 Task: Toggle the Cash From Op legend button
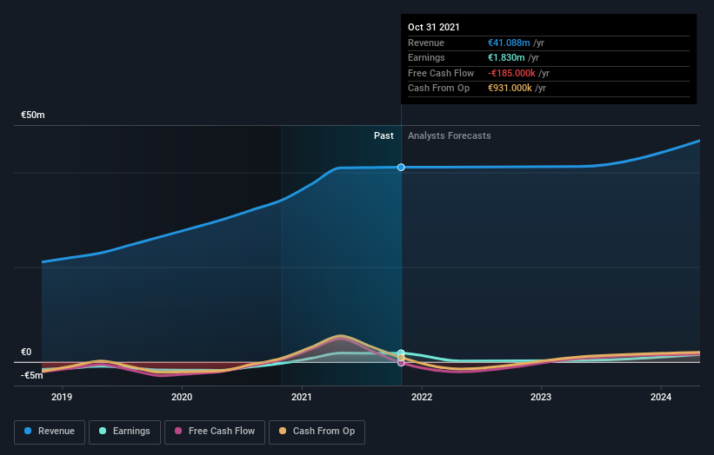317,432
